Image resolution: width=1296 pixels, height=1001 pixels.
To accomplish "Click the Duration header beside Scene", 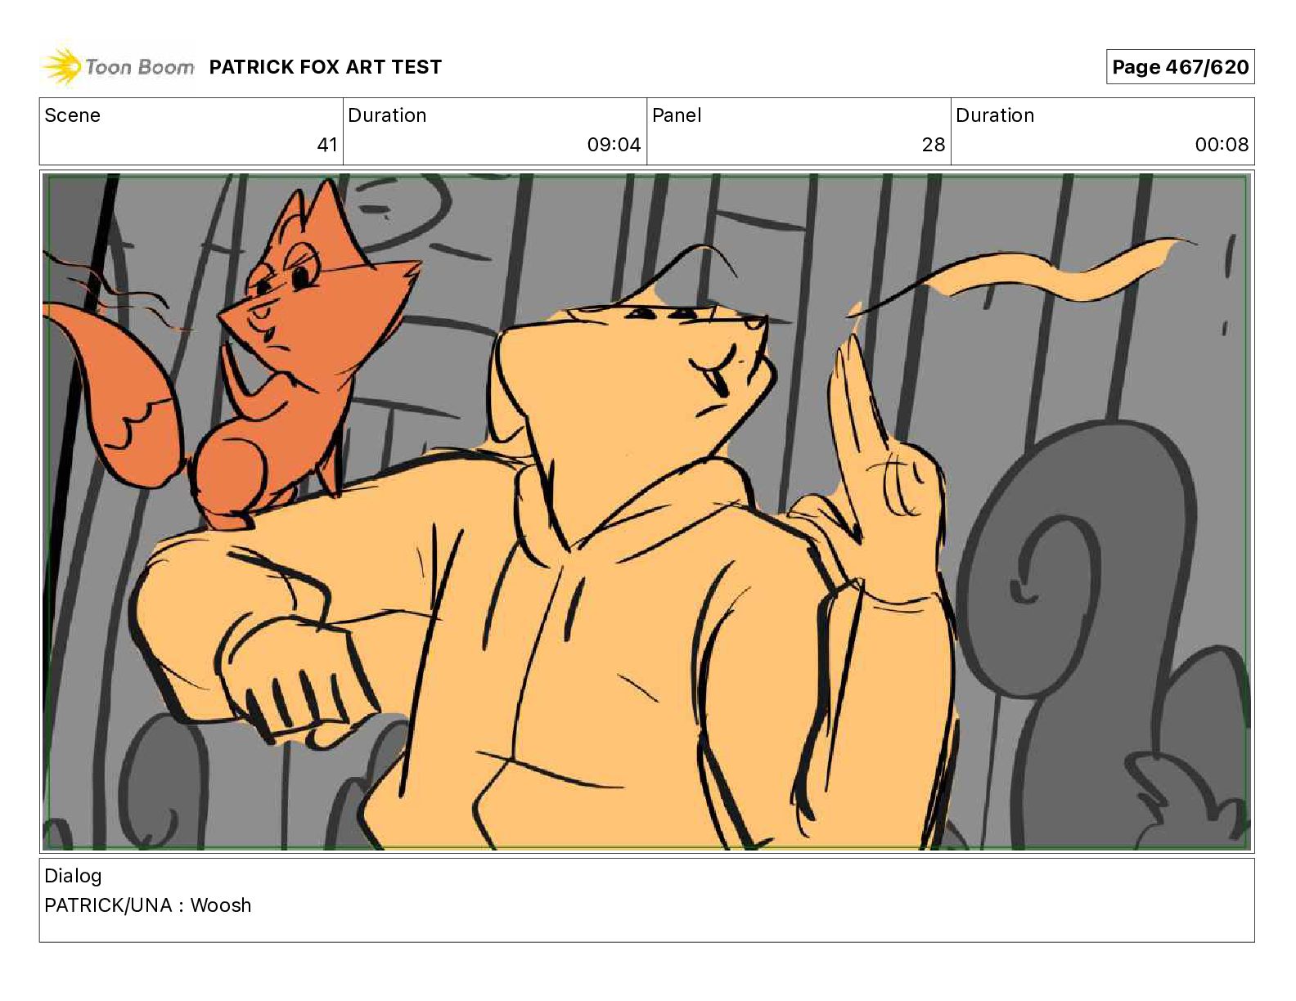I will pos(387,115).
